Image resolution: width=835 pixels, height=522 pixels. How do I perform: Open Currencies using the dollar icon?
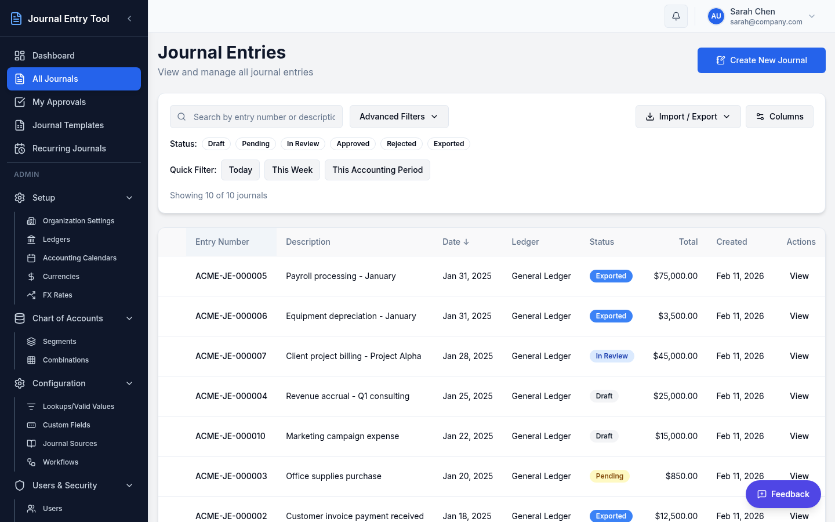point(31,276)
